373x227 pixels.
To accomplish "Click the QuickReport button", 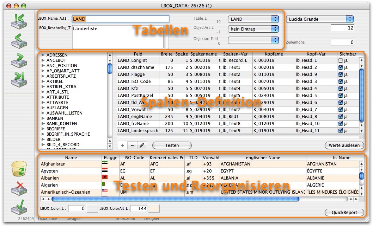I will pyautogui.click(x=344, y=213).
